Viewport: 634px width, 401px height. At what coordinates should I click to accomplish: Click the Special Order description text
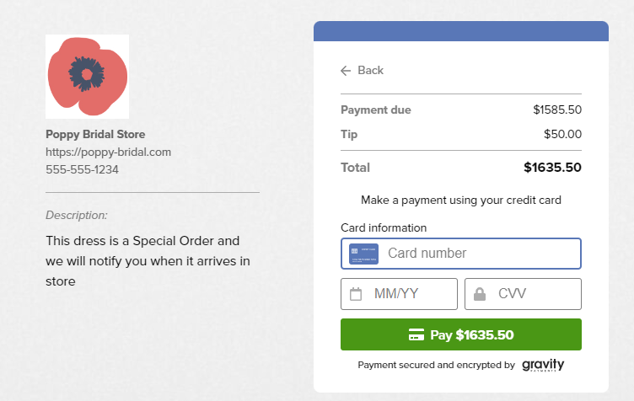point(148,261)
